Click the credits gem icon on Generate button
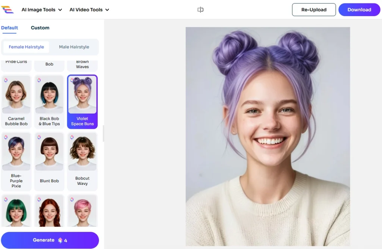This screenshot has height=249, width=382. (60, 240)
